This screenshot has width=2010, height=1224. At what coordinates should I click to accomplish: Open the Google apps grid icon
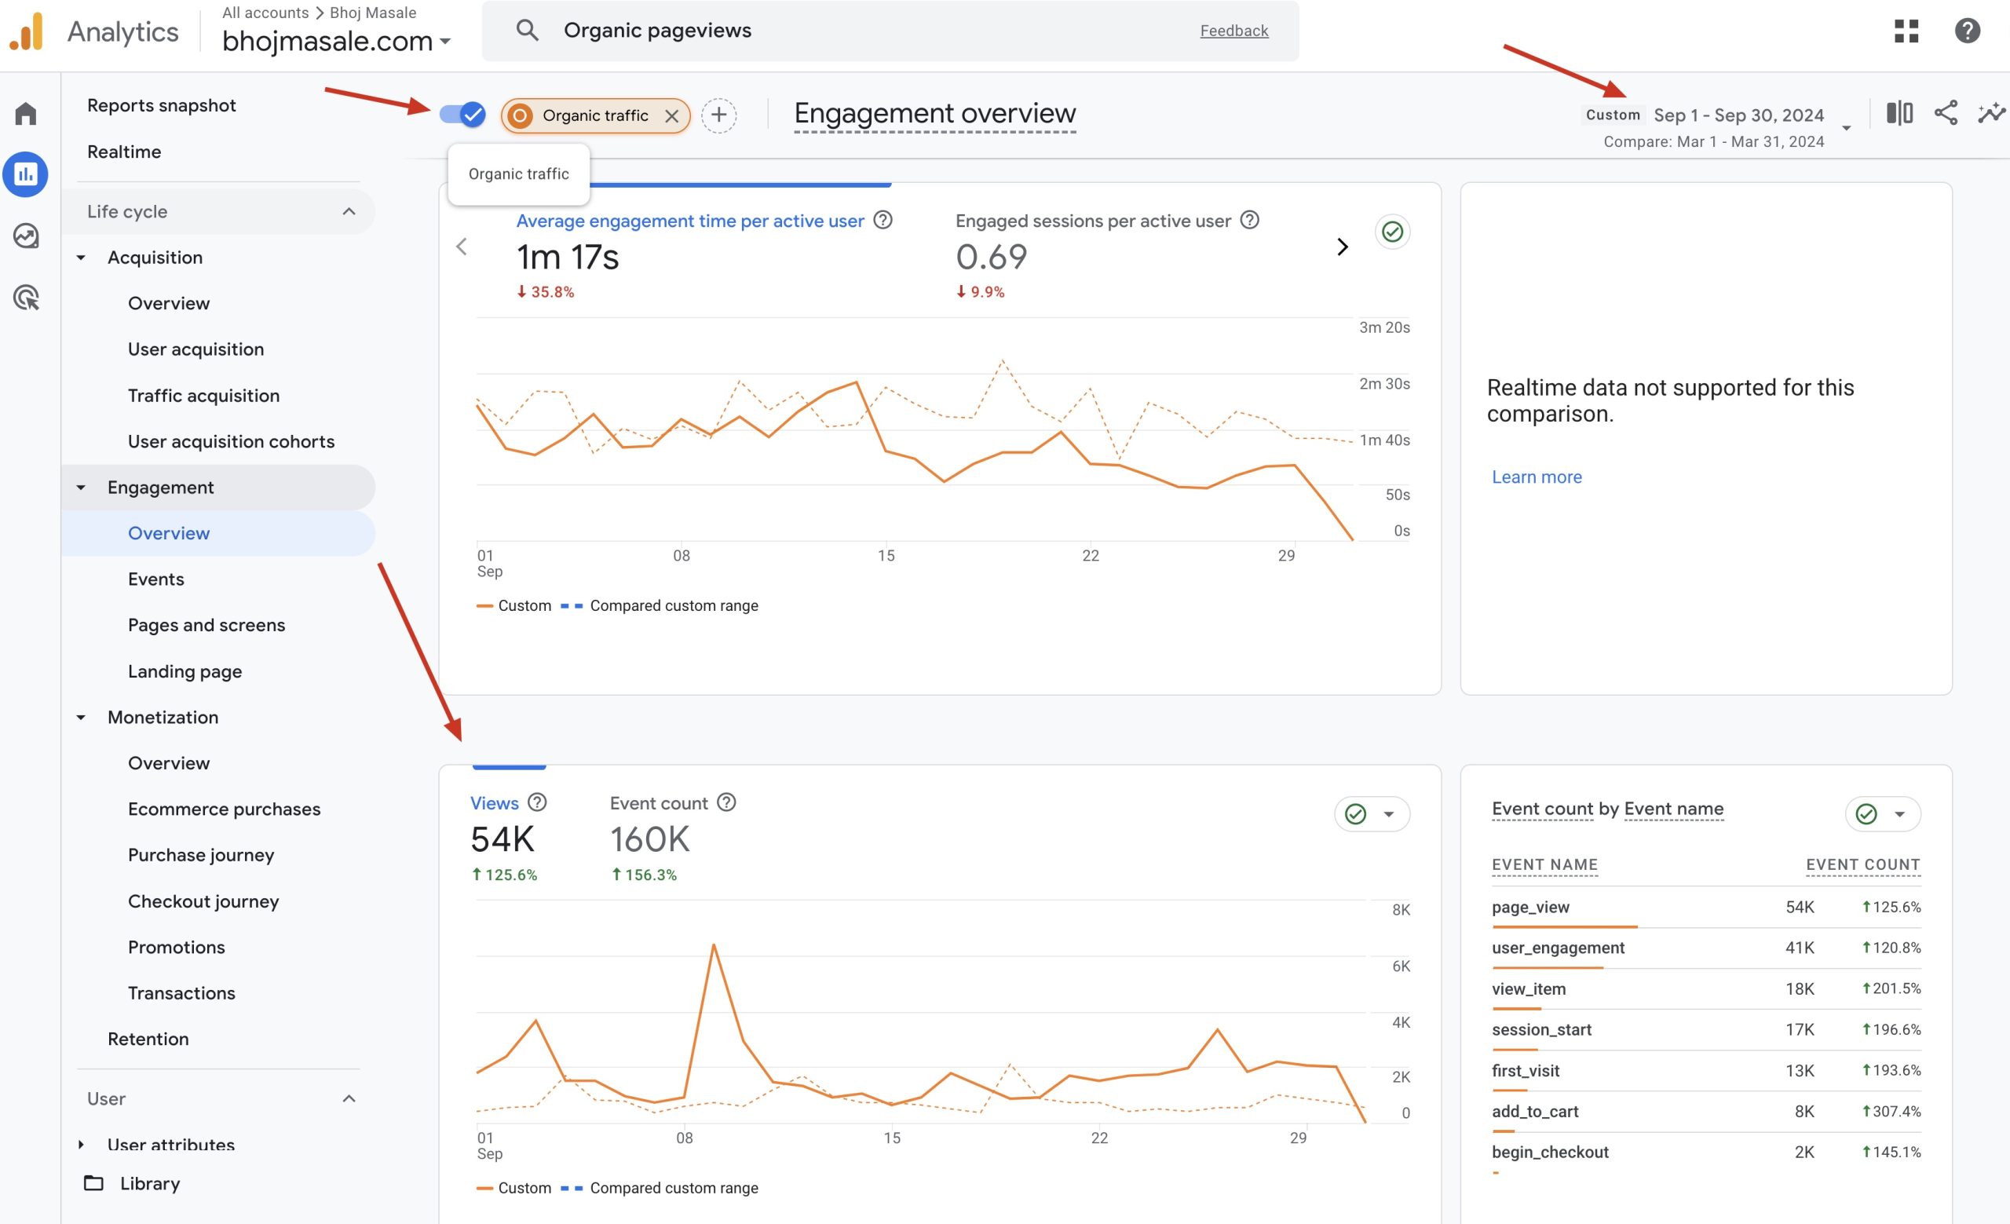[x=1906, y=31]
